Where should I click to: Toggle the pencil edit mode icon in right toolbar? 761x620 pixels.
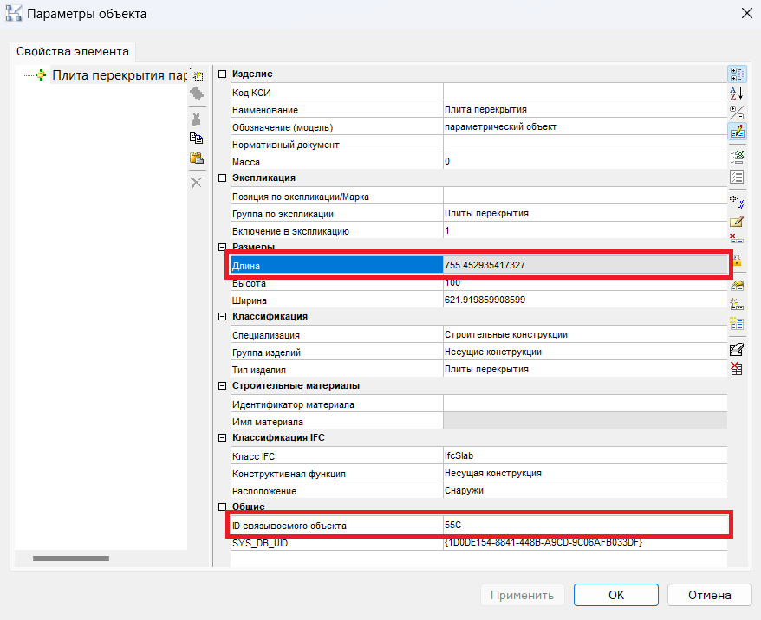(737, 131)
